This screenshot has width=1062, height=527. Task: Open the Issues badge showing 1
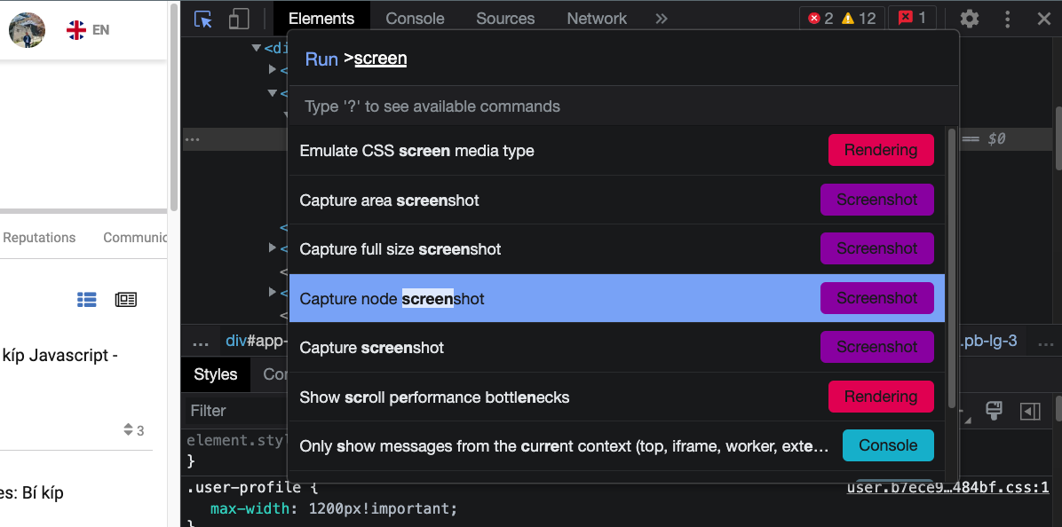click(x=912, y=16)
